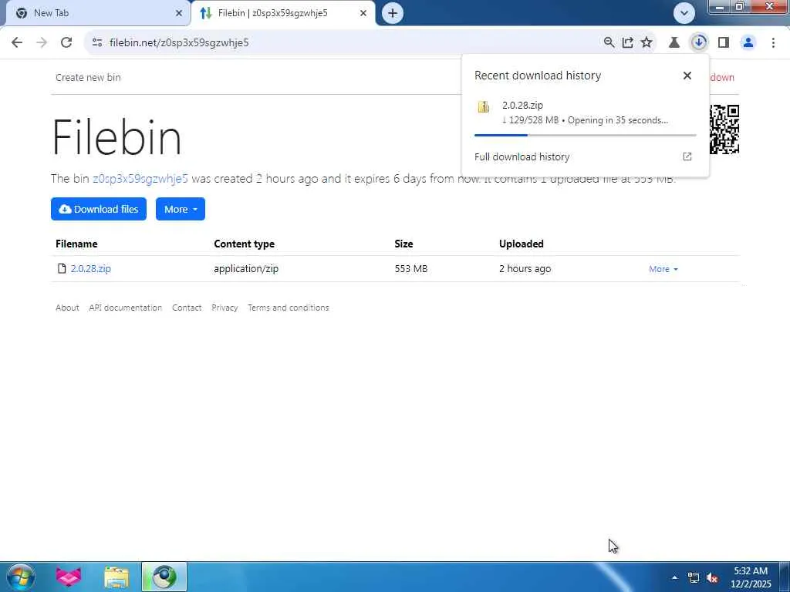Screen dimensions: 790x592
Task: Open the tab search dropdown
Action: tap(684, 13)
